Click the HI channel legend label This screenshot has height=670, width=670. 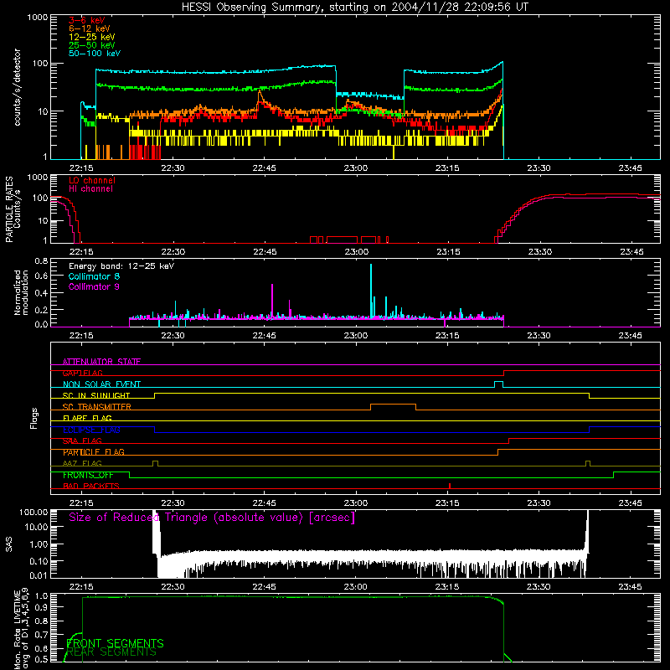[90, 188]
